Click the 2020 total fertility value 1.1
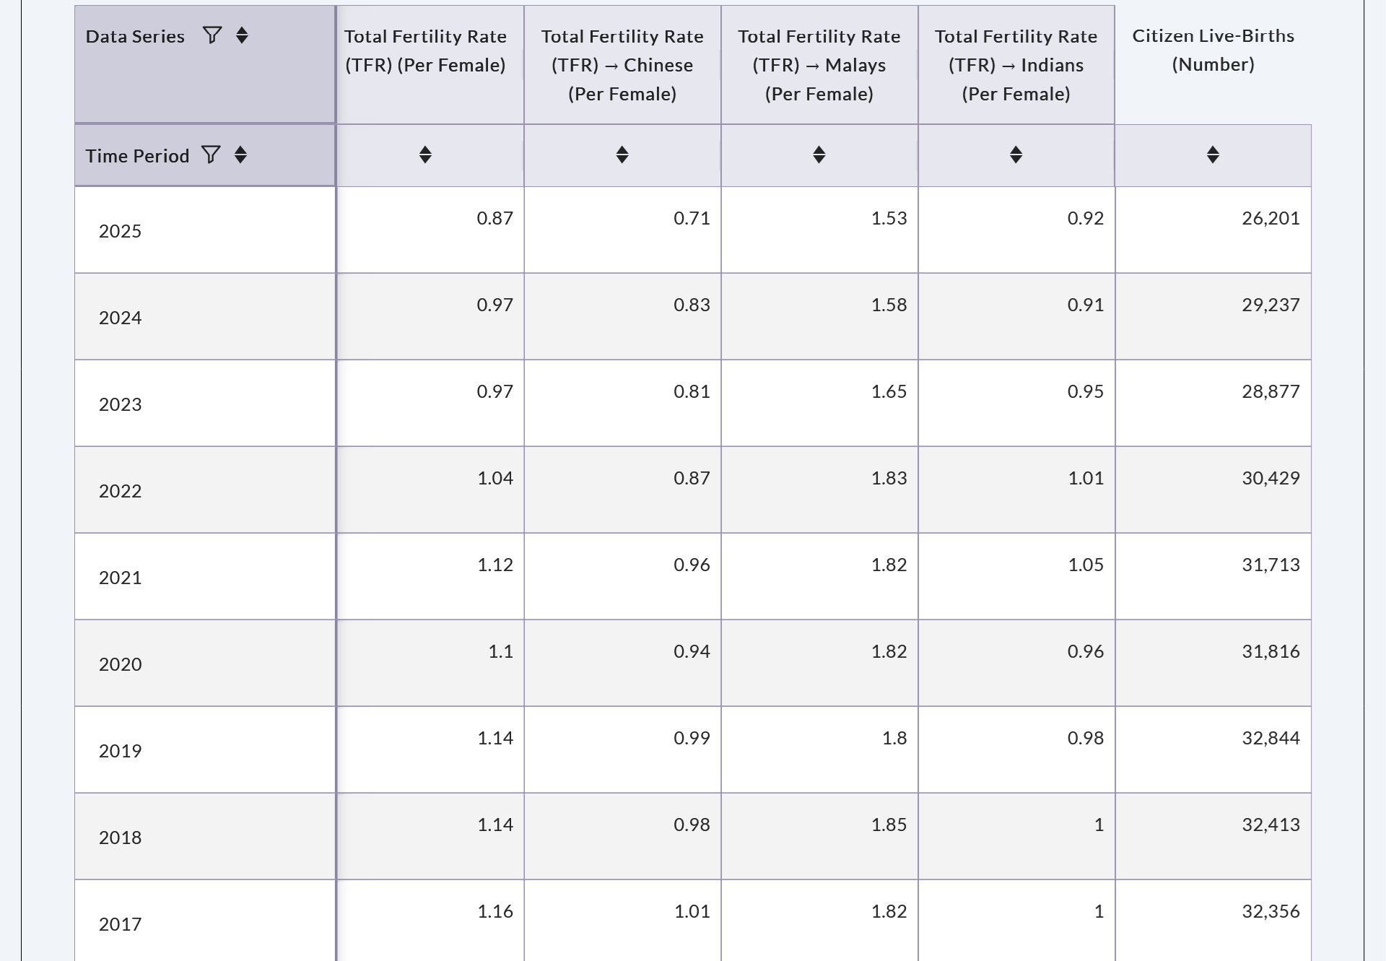1386x961 pixels. pyautogui.click(x=500, y=651)
